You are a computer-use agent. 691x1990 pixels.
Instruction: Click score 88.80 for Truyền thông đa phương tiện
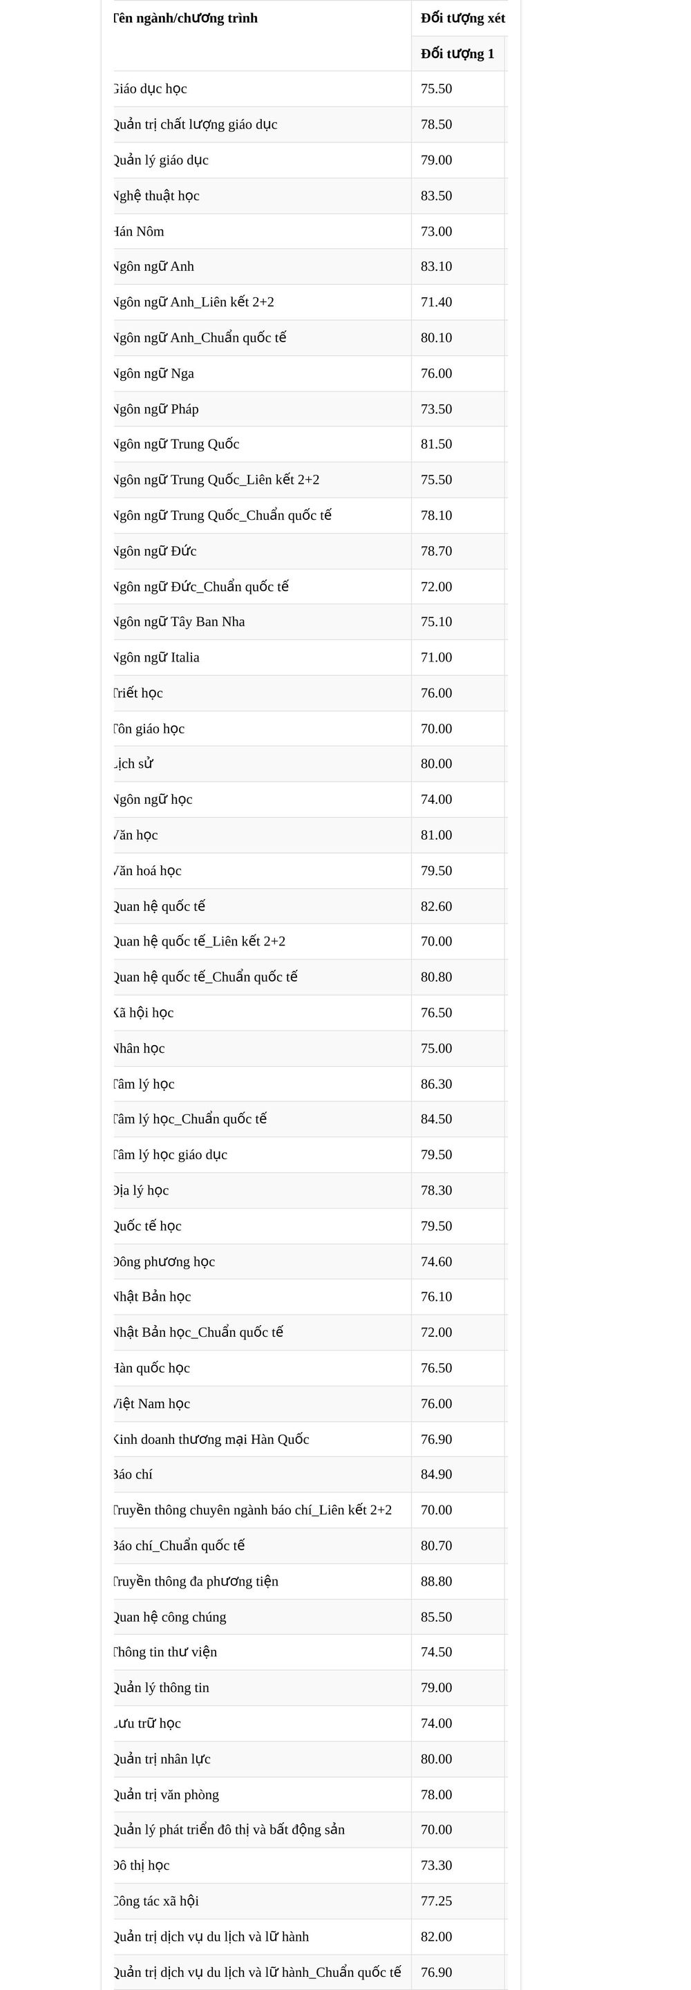coord(436,1581)
